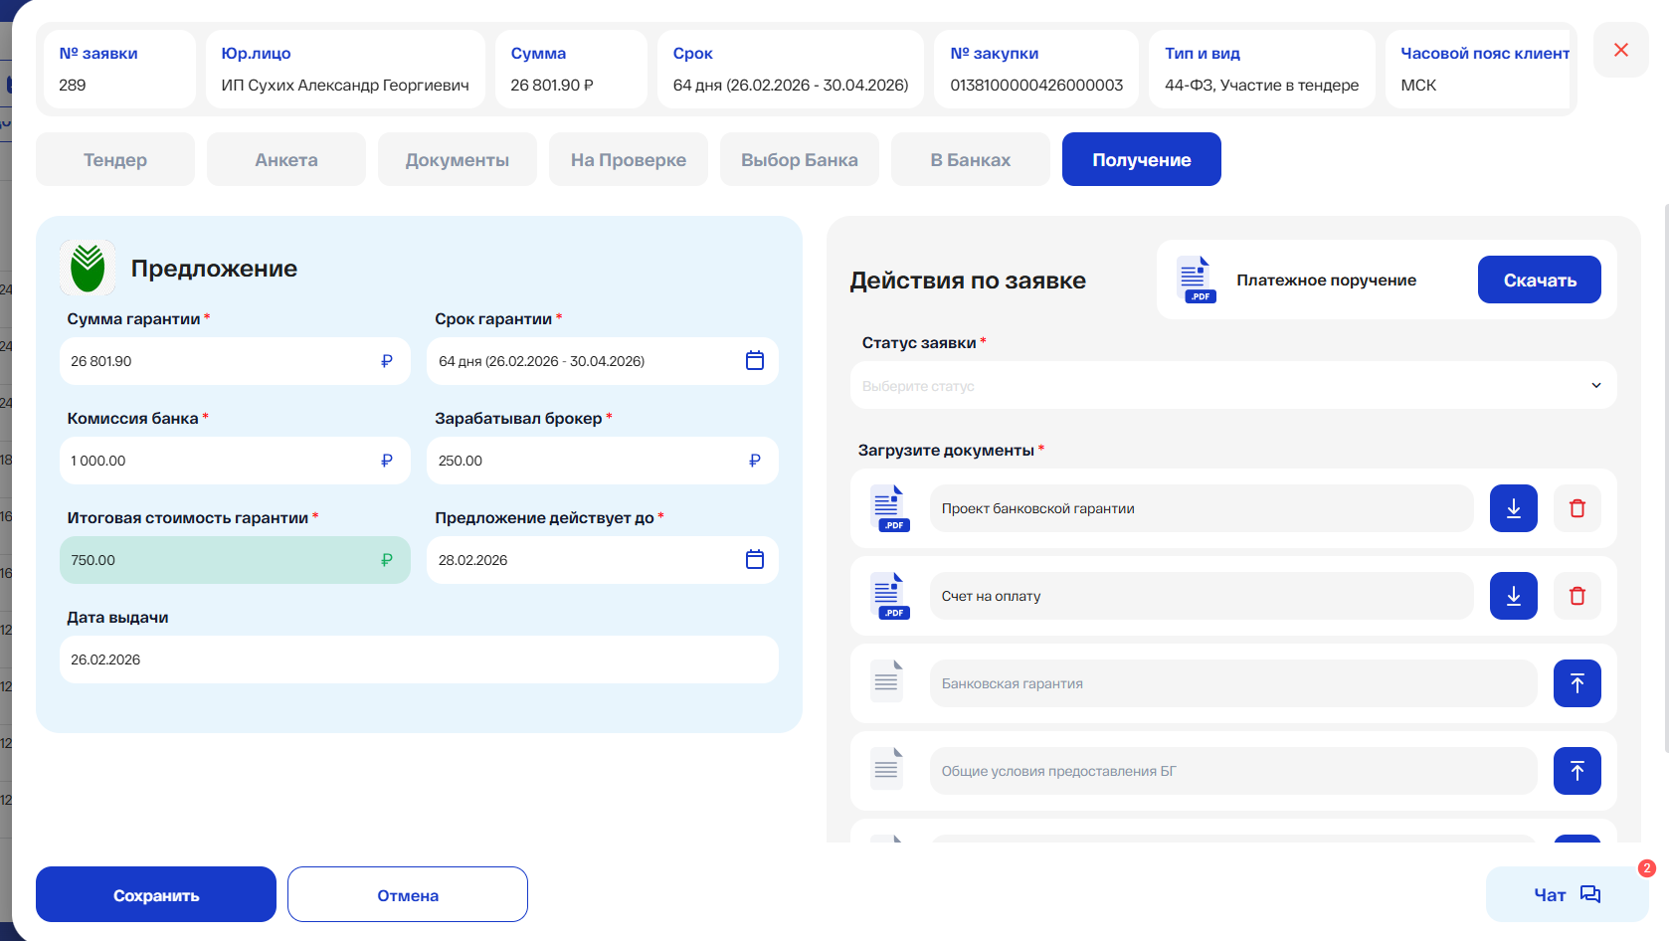Click the Платежное поручение label

(1326, 280)
